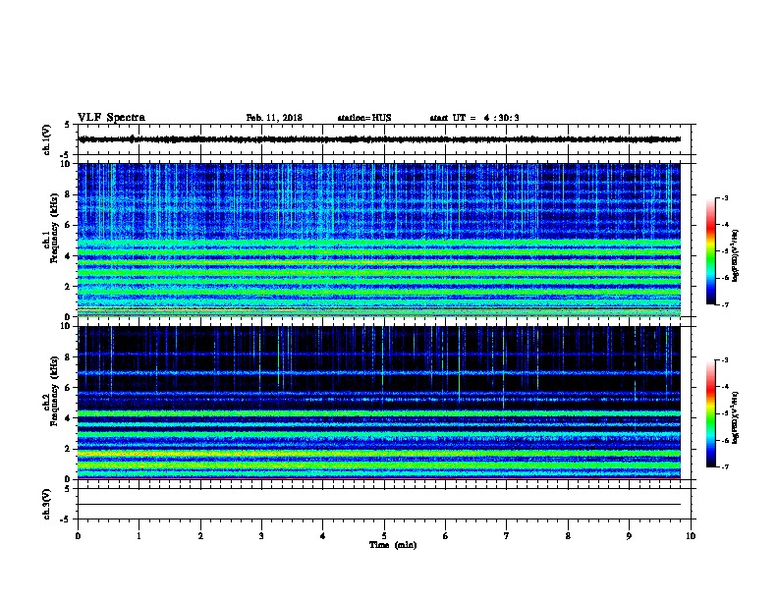Click the "VLF Spectra" title text

pos(111,118)
